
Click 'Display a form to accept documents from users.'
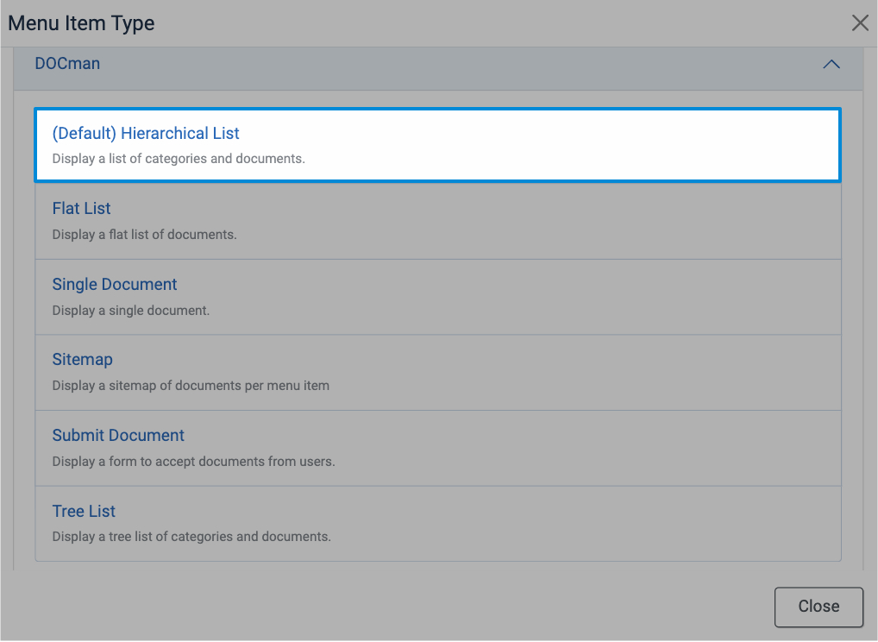(x=193, y=462)
